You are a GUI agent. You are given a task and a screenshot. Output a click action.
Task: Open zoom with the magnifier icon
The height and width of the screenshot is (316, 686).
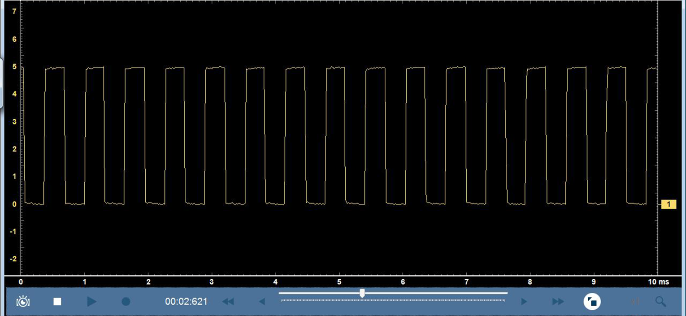tap(660, 302)
